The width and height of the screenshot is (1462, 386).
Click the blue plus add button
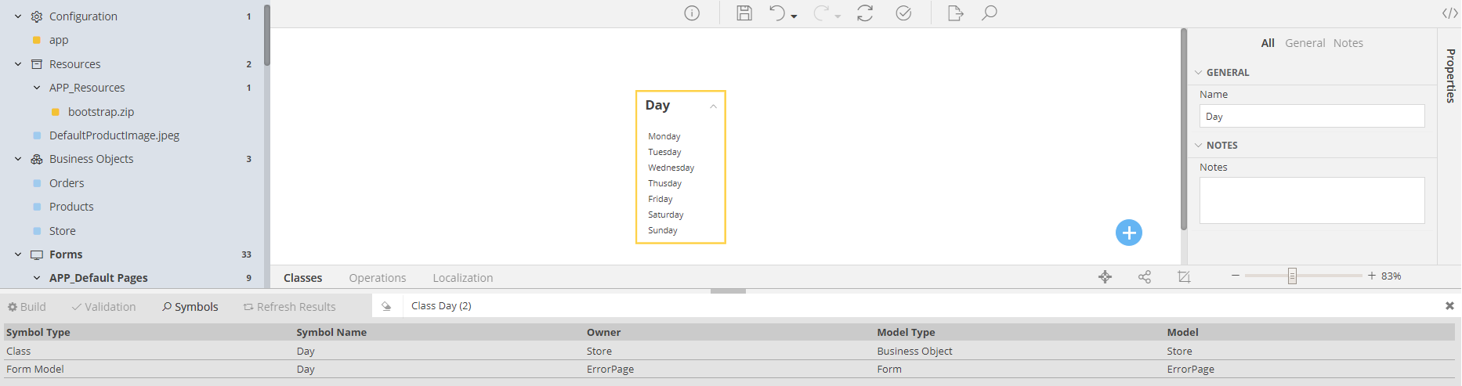[1128, 233]
